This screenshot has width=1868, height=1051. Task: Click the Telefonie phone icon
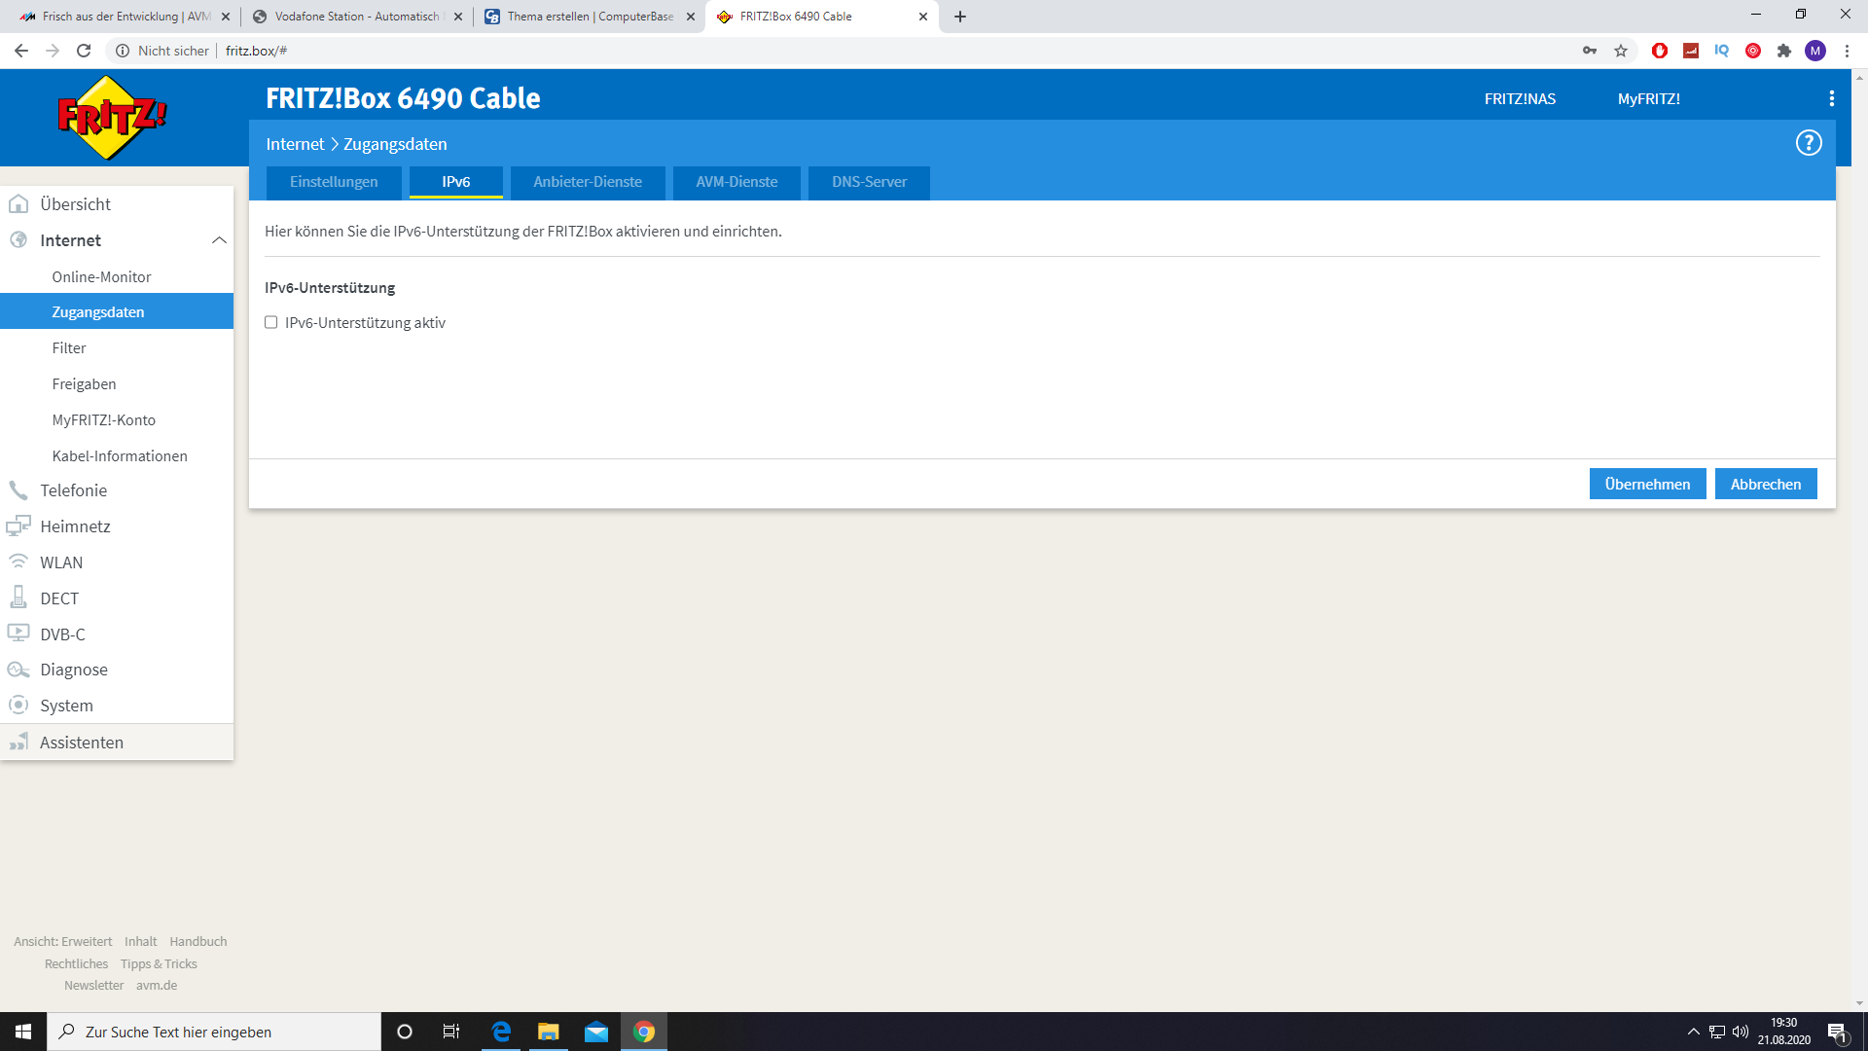point(18,490)
